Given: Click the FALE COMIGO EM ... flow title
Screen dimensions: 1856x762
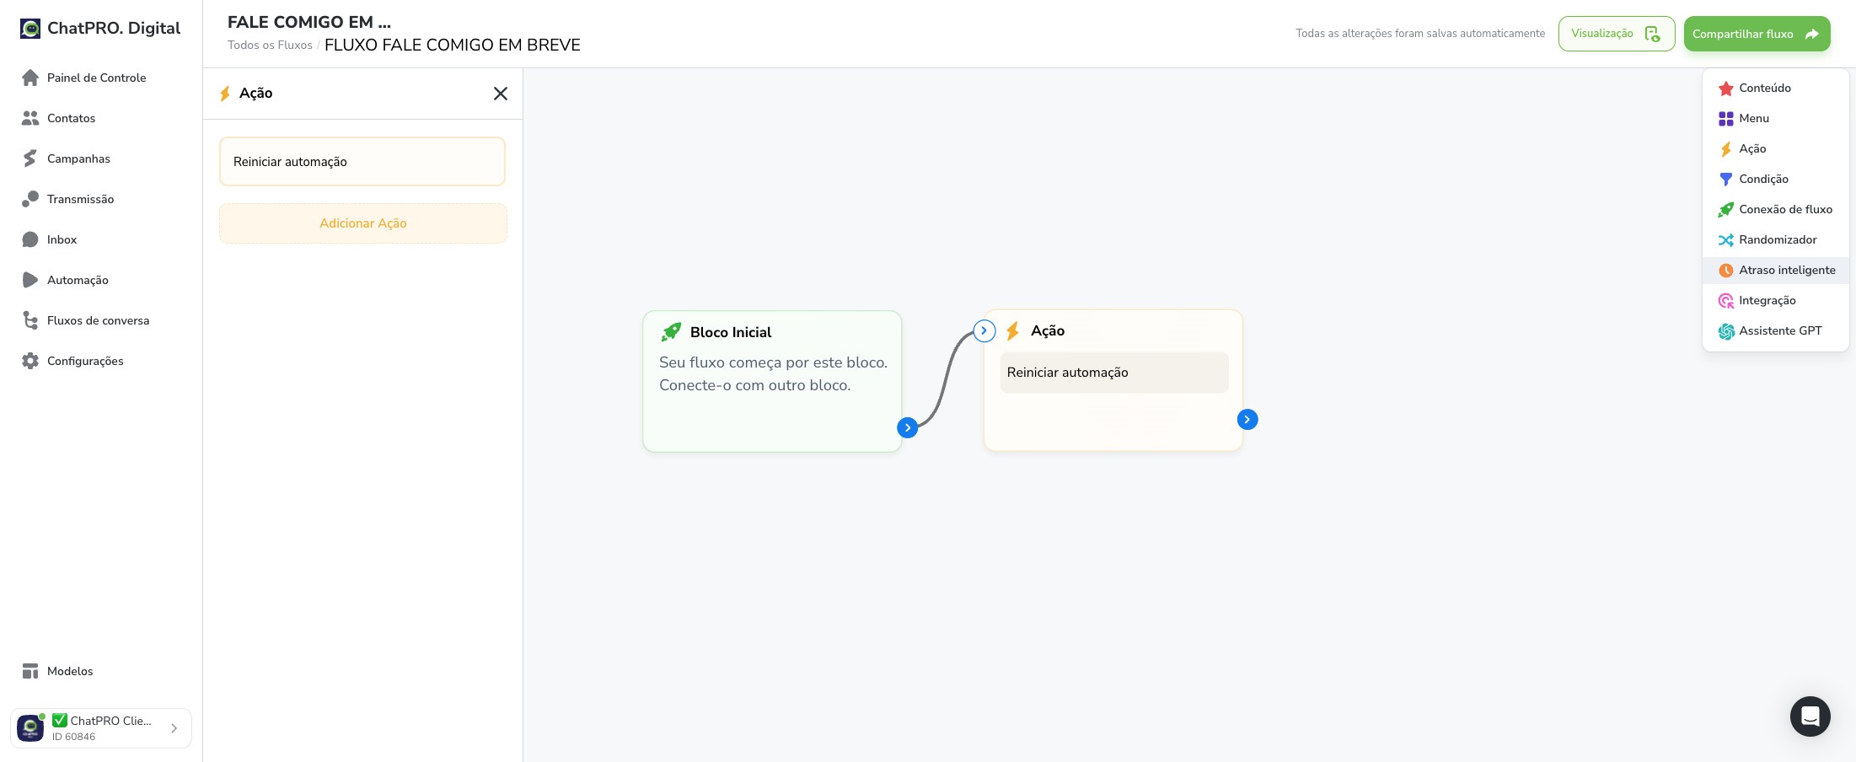Looking at the screenshot, I should point(309,22).
